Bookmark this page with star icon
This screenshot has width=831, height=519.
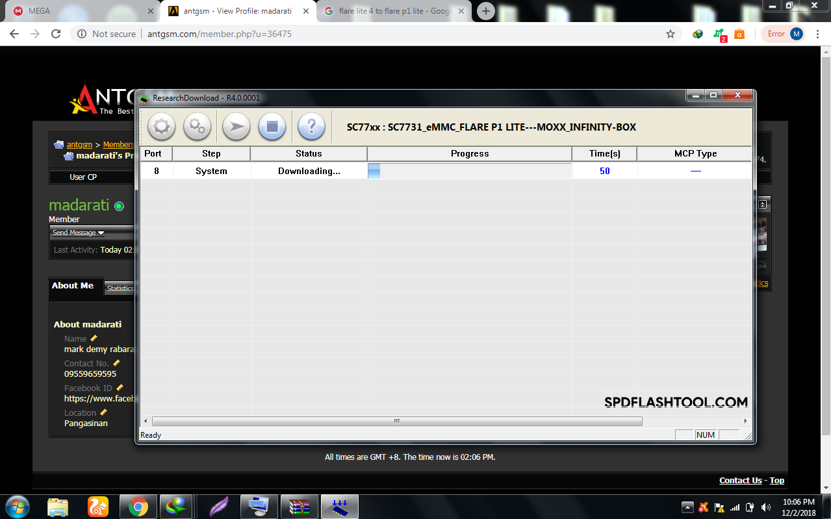tap(671, 34)
